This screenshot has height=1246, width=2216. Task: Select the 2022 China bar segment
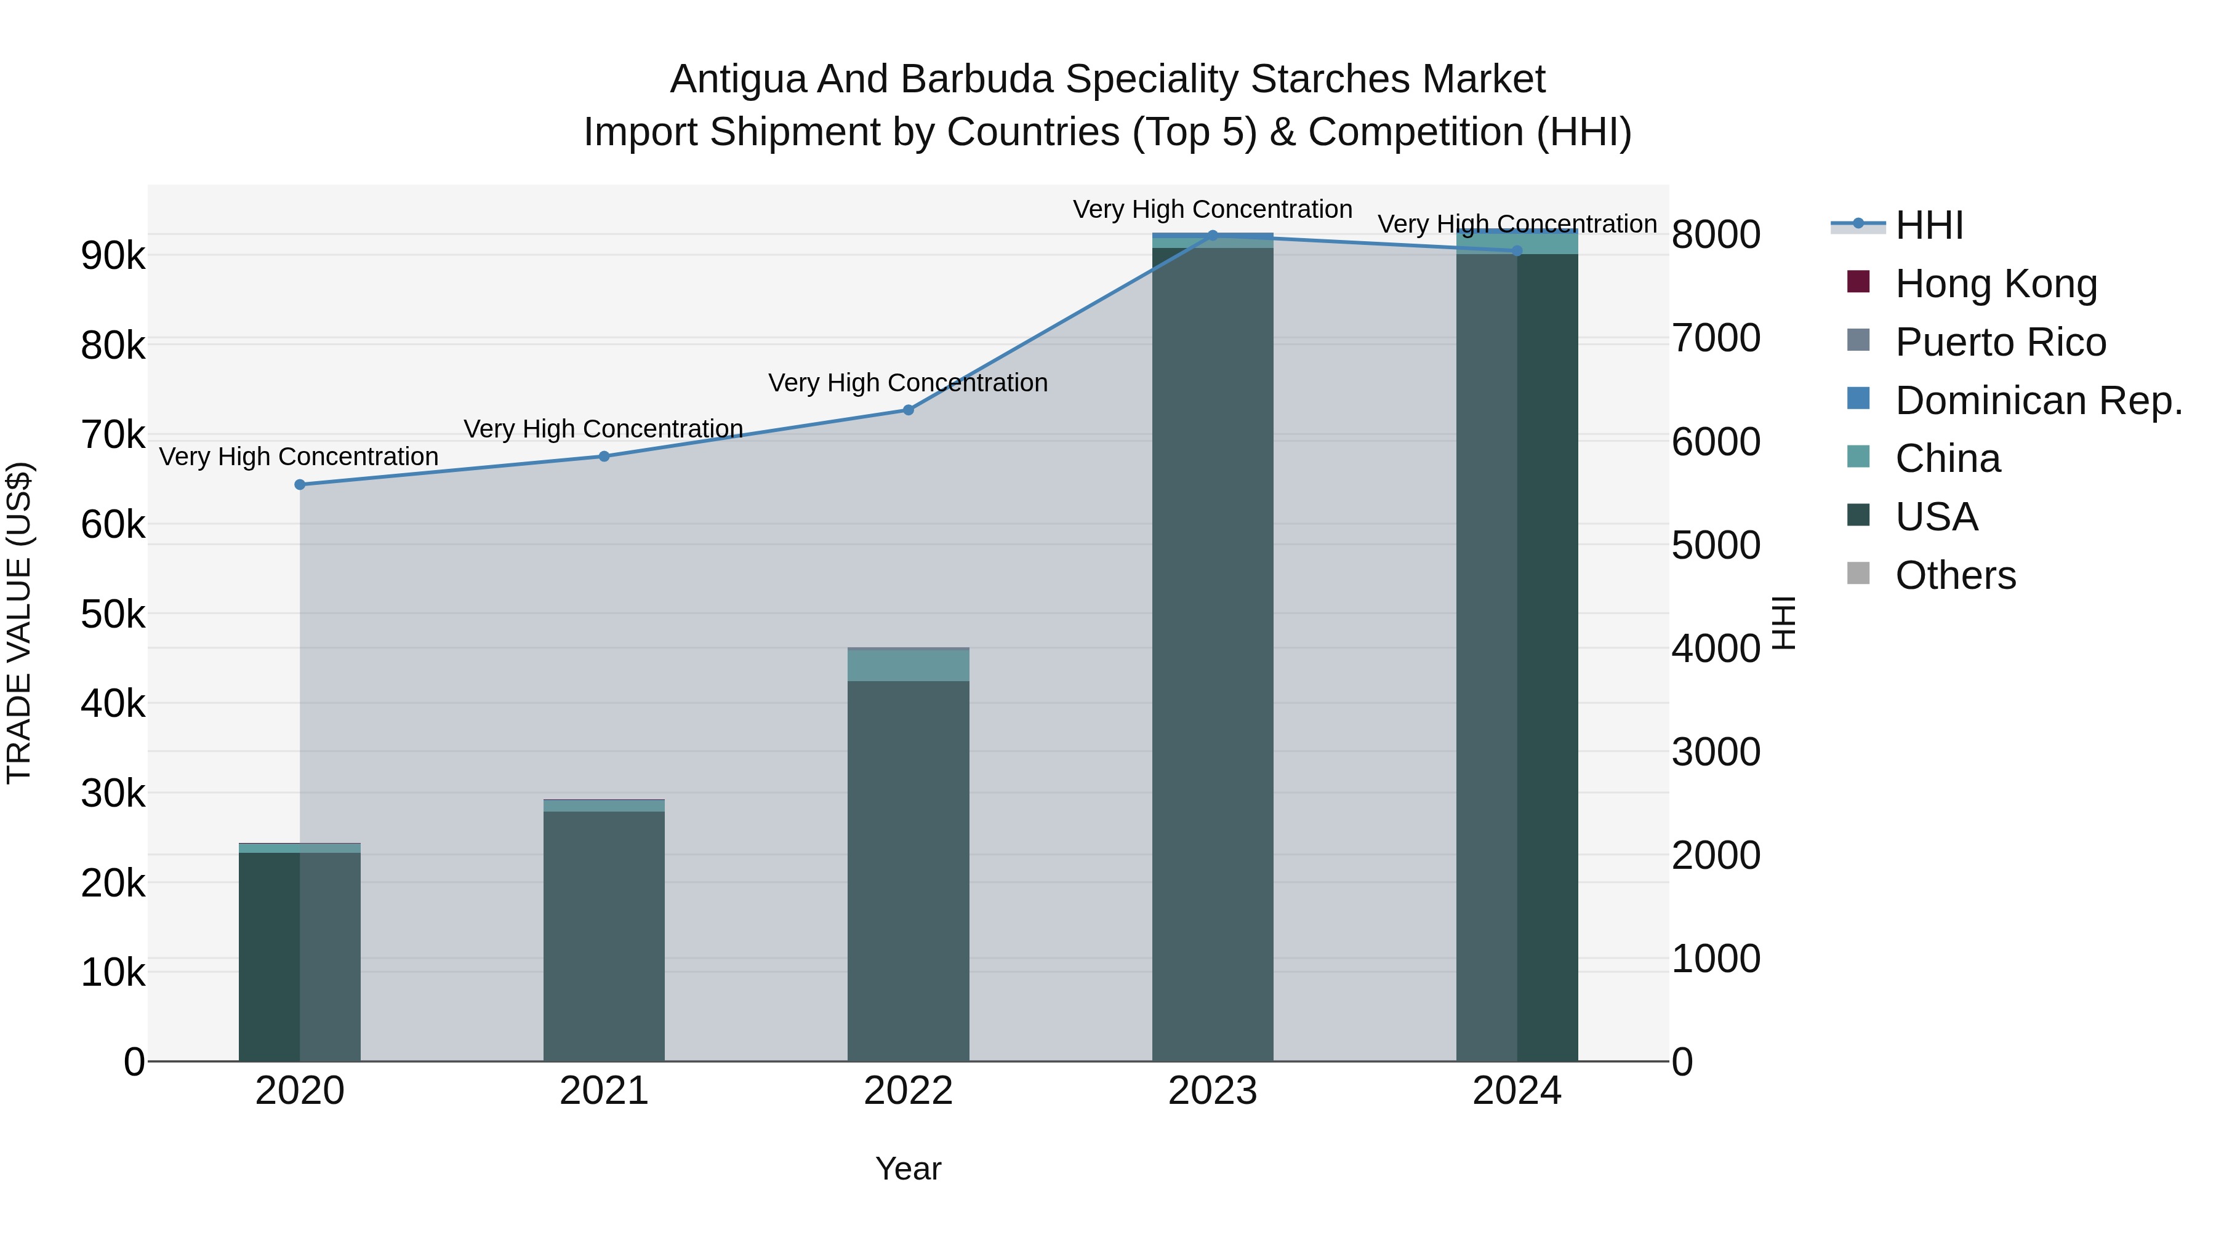[909, 665]
